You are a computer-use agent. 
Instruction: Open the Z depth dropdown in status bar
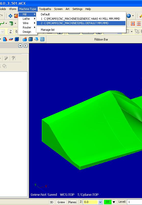point(100,202)
